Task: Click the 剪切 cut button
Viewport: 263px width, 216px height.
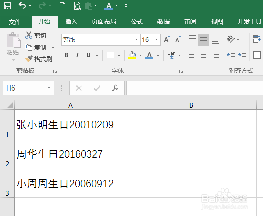Action: pyautogui.click(x=36, y=35)
